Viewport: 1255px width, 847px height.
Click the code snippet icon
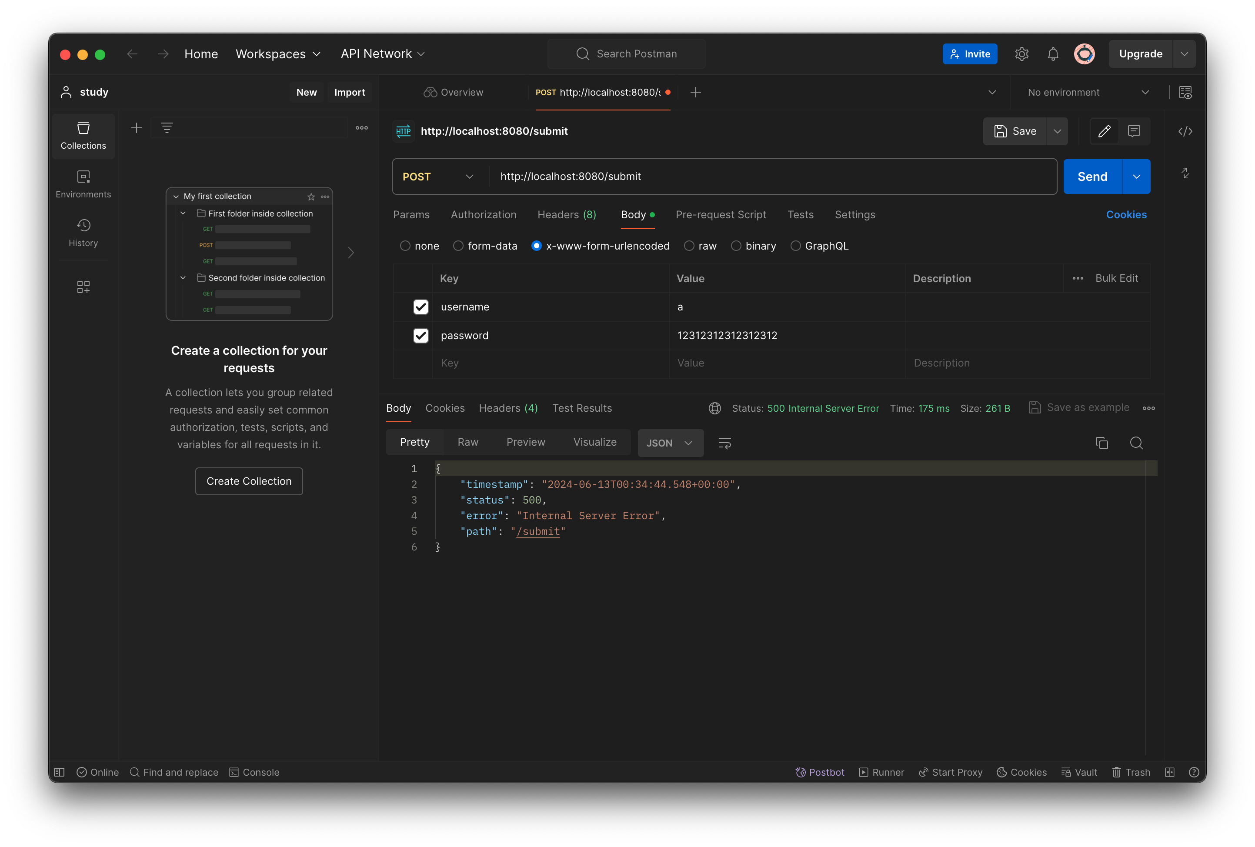(x=1185, y=130)
